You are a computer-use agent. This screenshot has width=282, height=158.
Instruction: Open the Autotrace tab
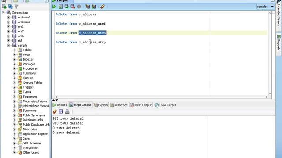[119, 105]
